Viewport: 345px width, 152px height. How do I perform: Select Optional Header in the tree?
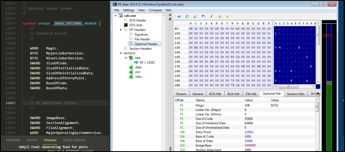(x=146, y=44)
